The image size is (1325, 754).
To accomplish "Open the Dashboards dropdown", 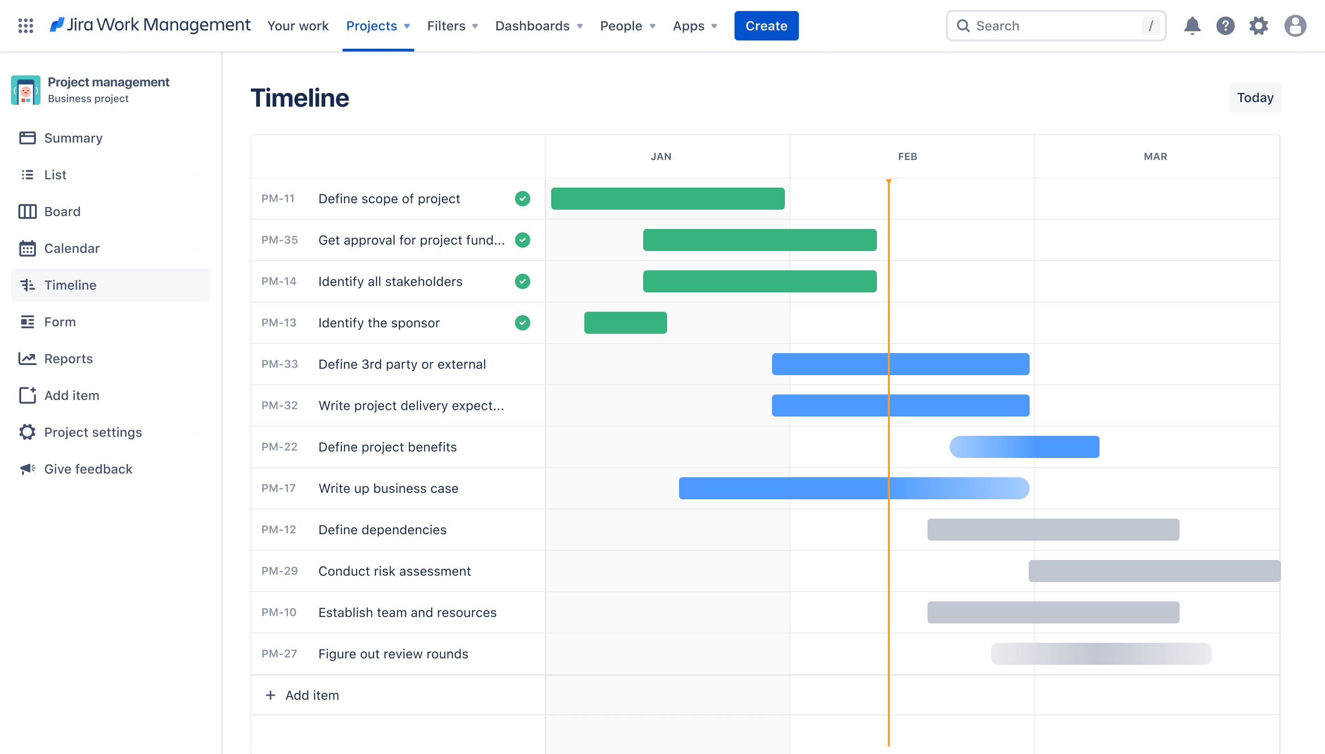I will [x=538, y=25].
